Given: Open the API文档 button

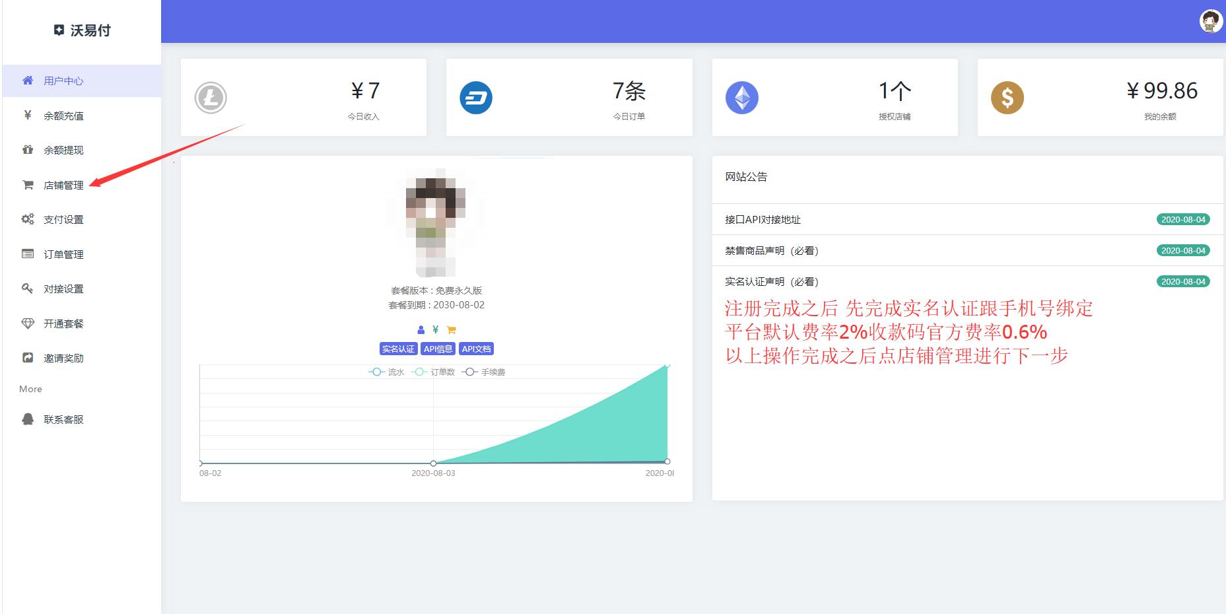Looking at the screenshot, I should 476,349.
